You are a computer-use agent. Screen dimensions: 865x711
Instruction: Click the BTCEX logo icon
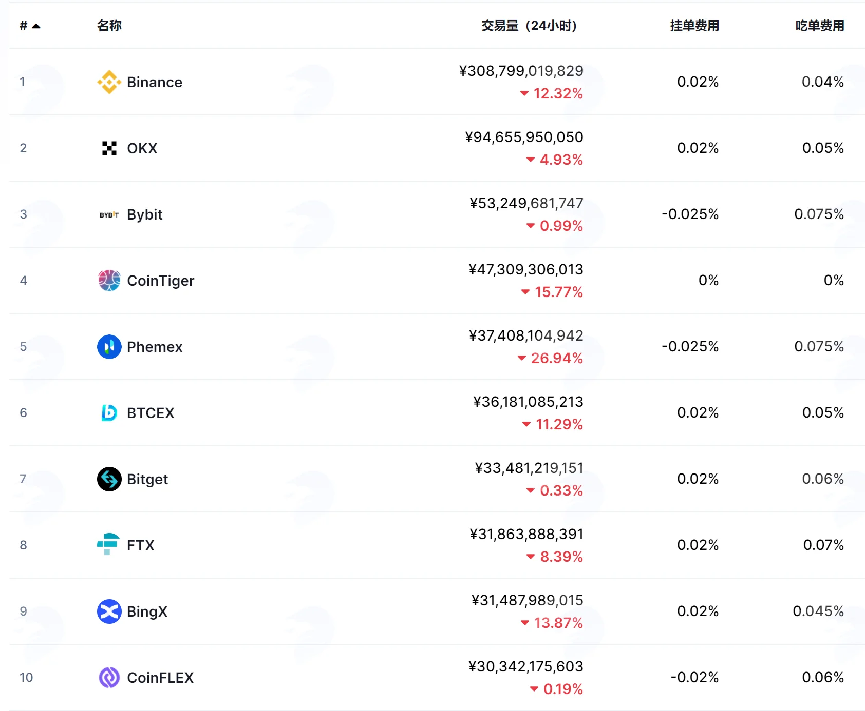click(109, 413)
